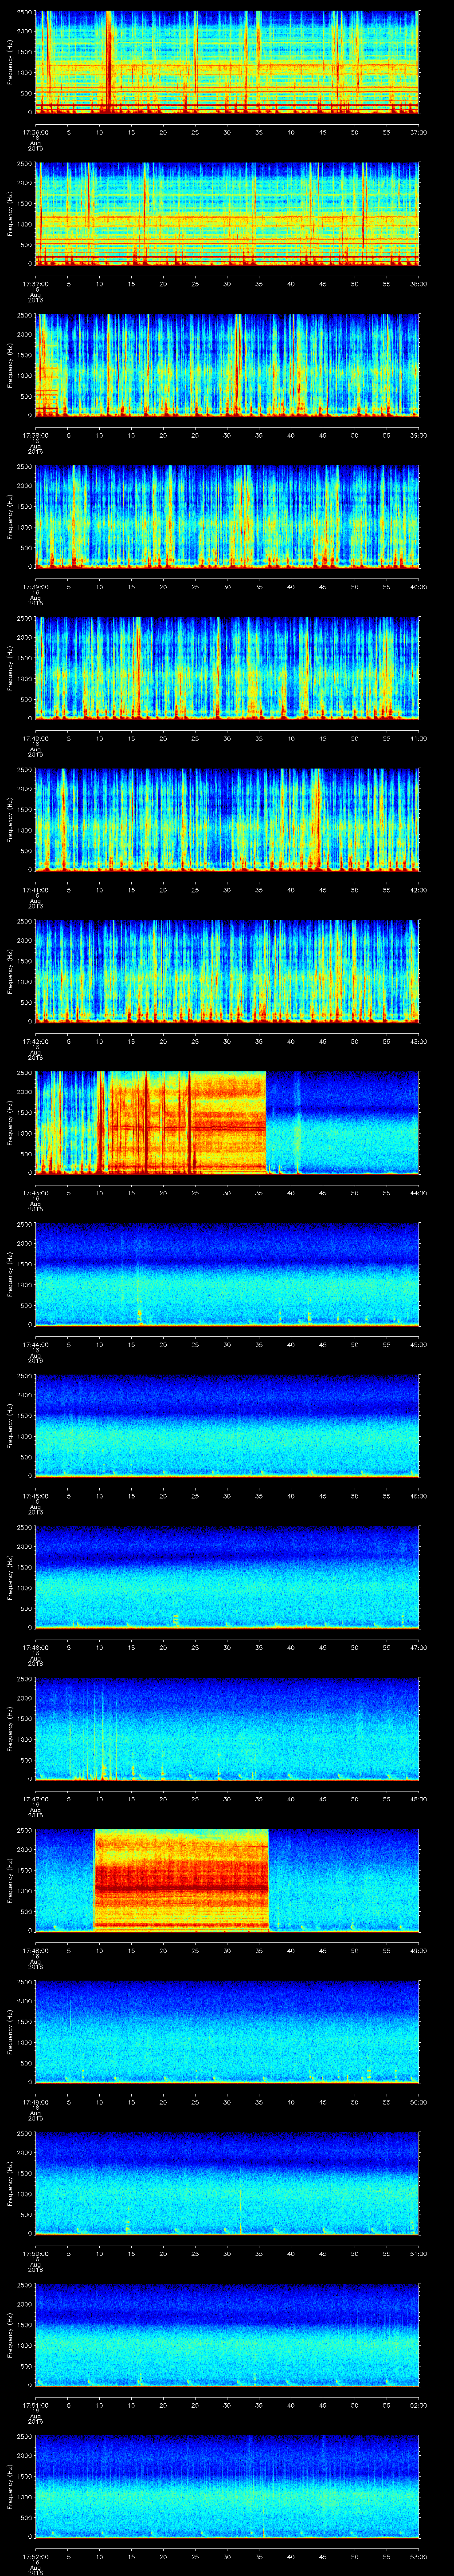The image size is (454, 2576).
Task: Click the 17:48:00 start time label
Action: [35, 1950]
